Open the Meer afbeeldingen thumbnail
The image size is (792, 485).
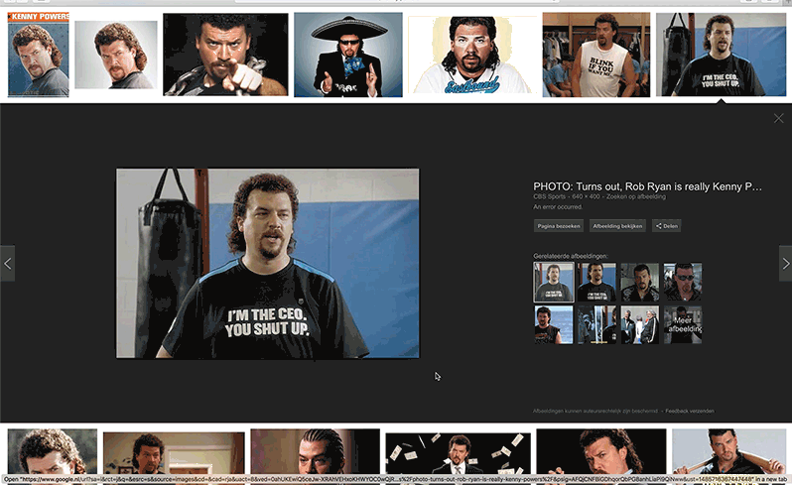pos(683,324)
